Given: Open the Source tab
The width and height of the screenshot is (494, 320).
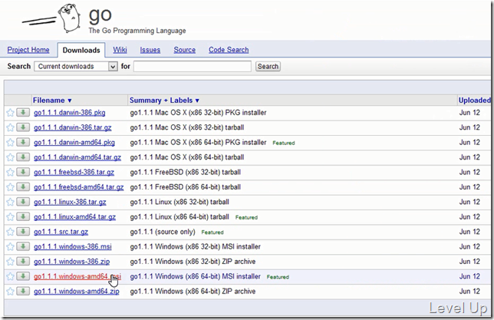Looking at the screenshot, I should click(x=185, y=50).
